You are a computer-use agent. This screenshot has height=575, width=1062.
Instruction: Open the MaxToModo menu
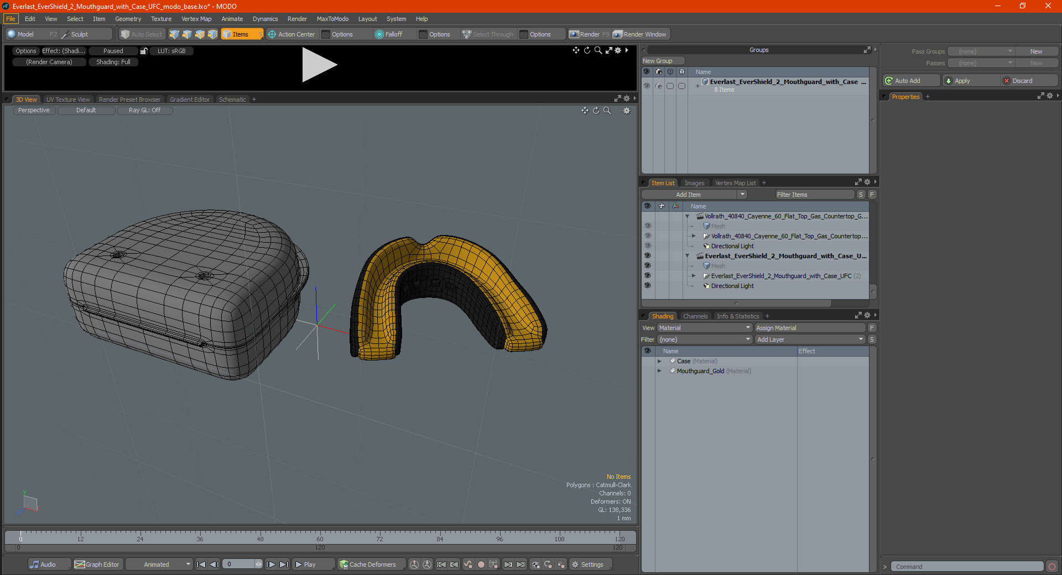point(332,19)
